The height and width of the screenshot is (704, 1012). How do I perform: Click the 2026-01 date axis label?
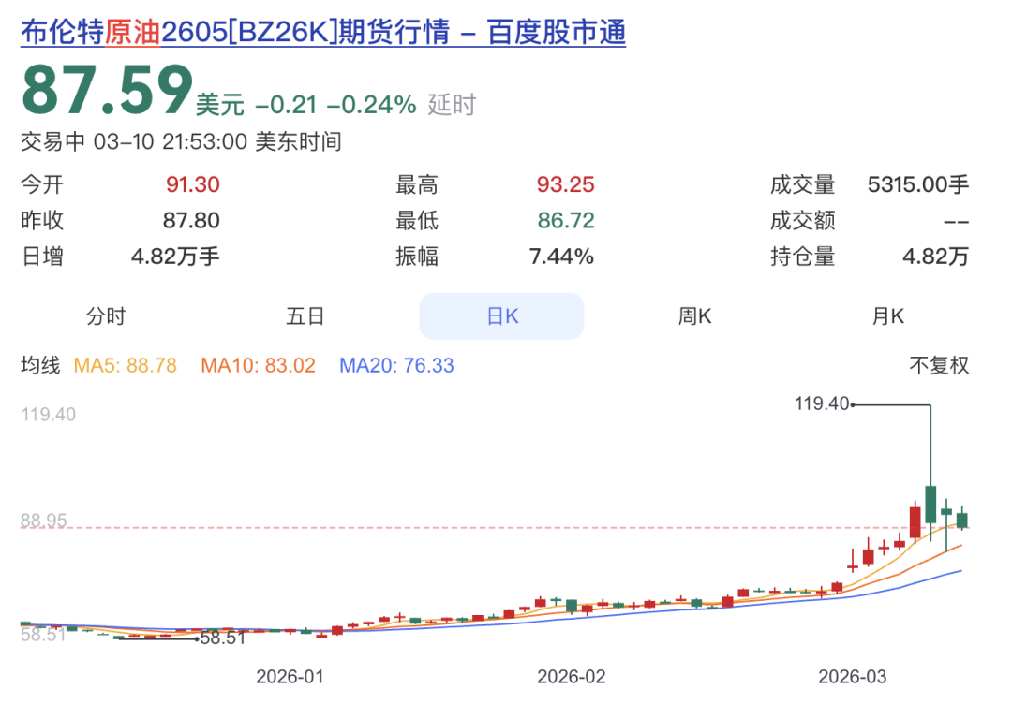(290, 676)
